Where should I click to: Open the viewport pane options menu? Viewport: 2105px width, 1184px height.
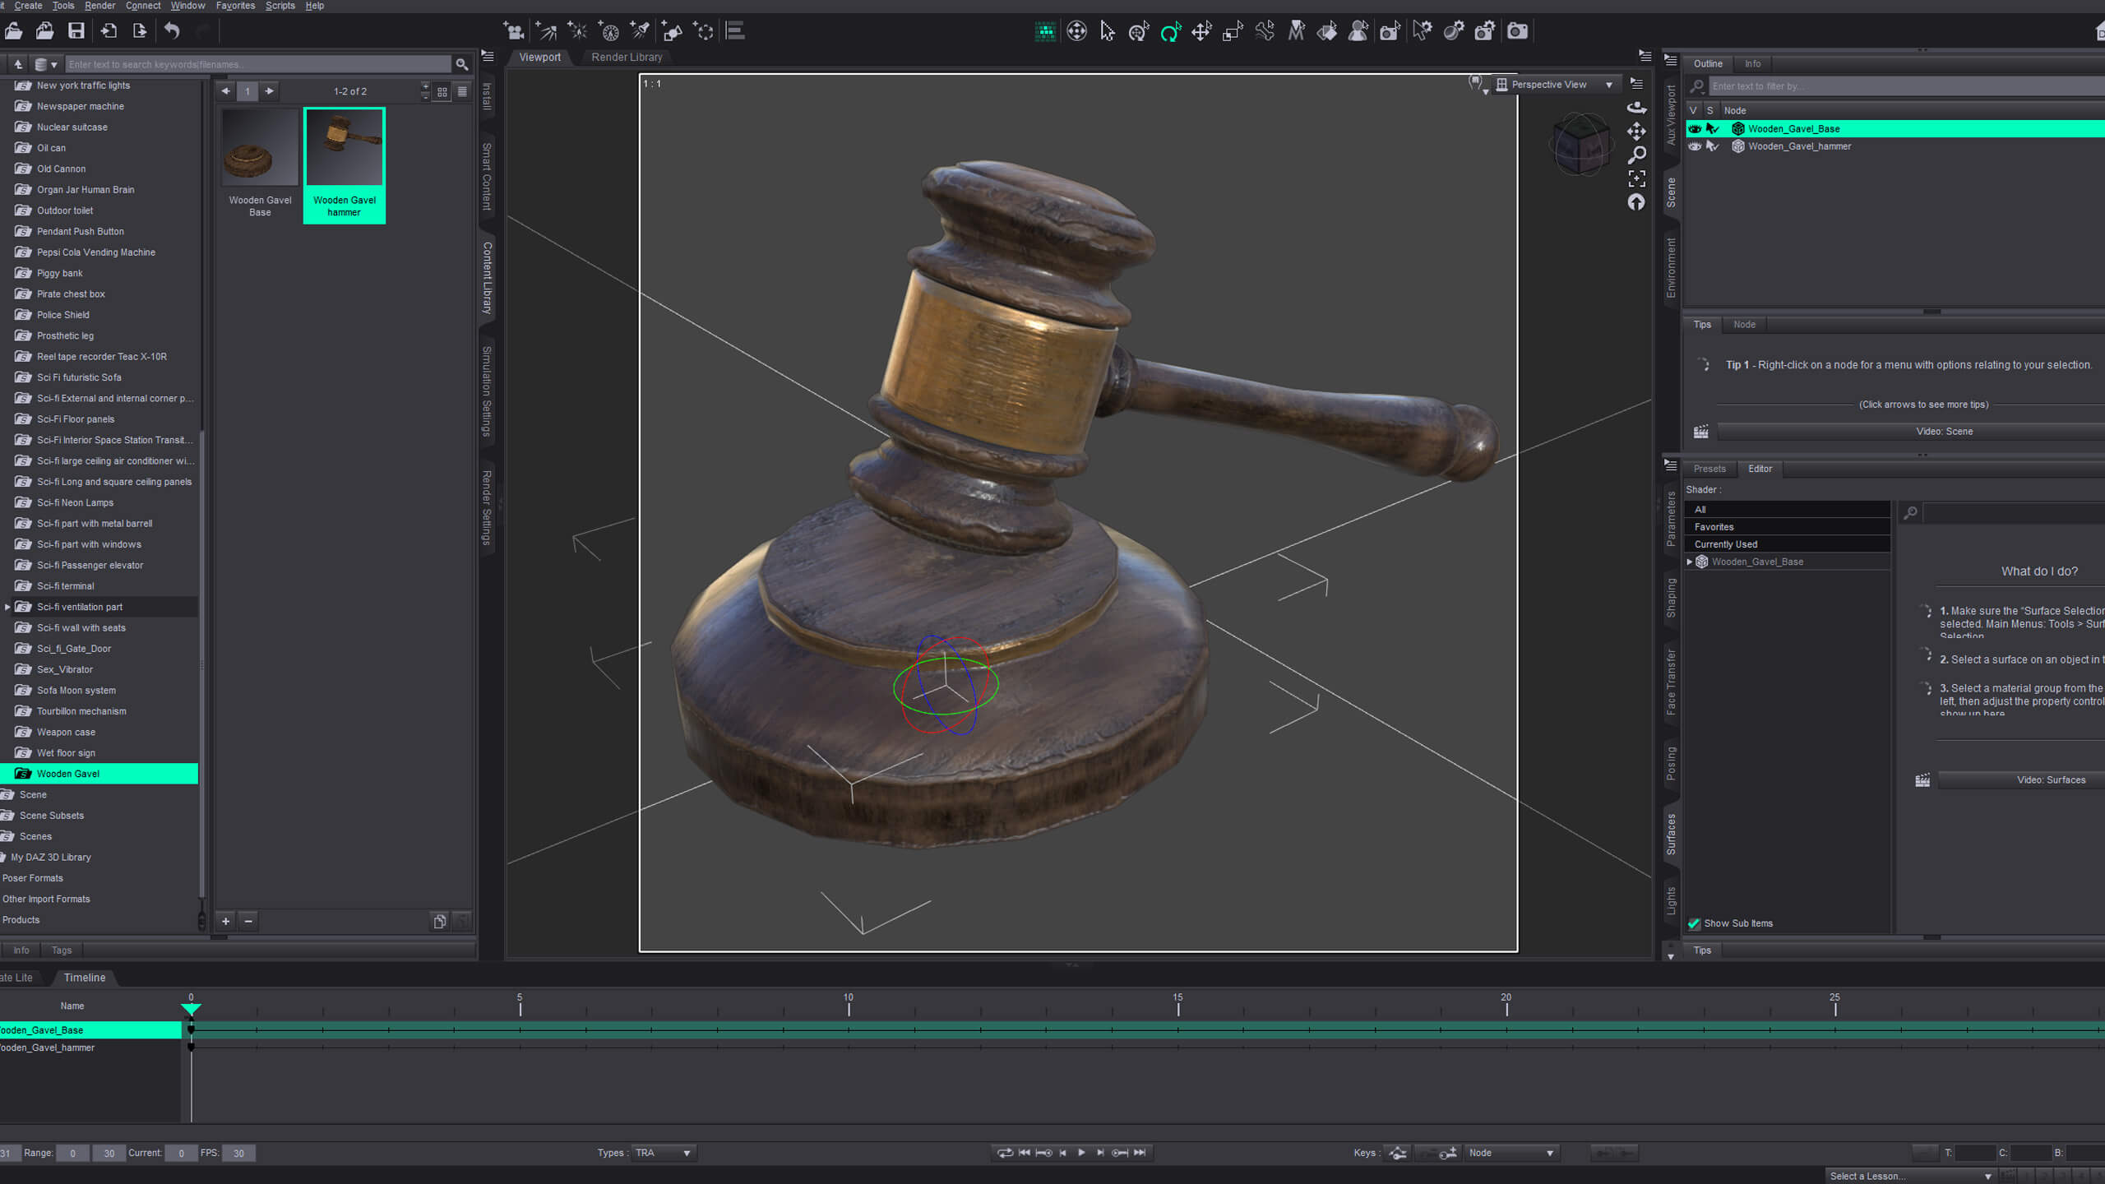pos(1645,56)
